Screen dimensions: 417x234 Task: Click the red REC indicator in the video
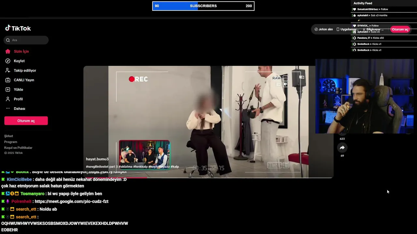tap(138, 79)
